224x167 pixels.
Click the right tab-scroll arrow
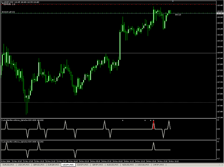pyautogui.click(x=222, y=165)
